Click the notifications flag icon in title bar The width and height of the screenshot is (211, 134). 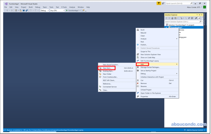click(x=159, y=3)
